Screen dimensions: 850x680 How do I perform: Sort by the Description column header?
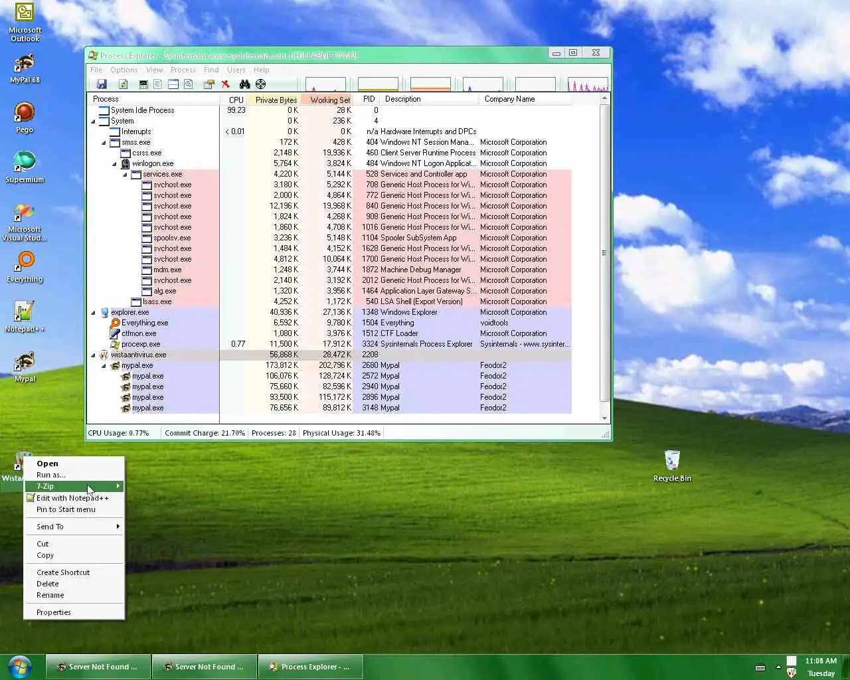click(x=429, y=99)
